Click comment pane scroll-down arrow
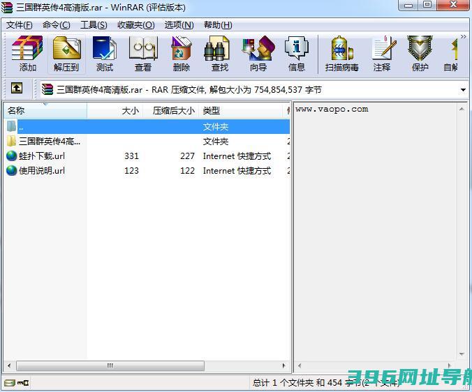 pyautogui.click(x=462, y=354)
